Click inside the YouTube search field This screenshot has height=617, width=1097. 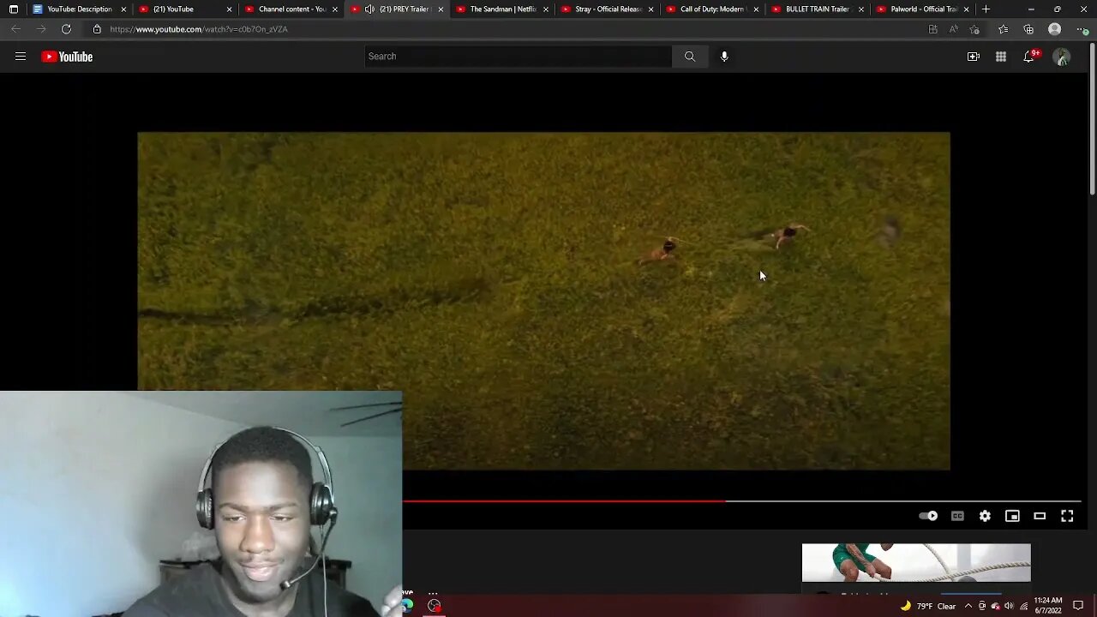tap(519, 57)
